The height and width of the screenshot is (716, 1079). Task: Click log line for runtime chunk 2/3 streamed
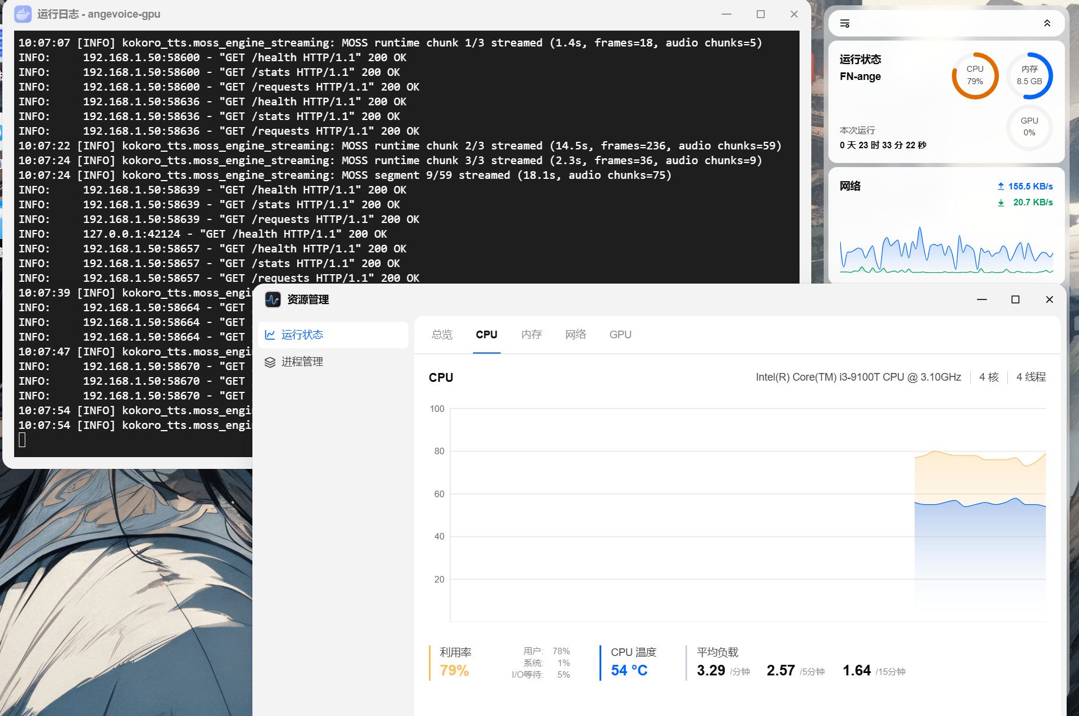tap(400, 146)
